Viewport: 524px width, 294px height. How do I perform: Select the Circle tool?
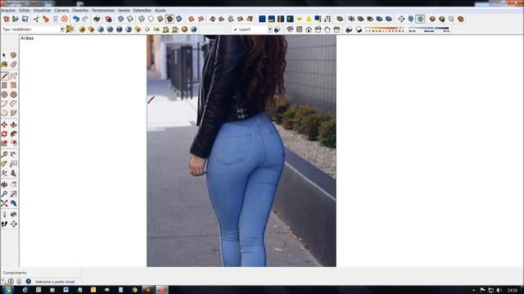coord(4,95)
